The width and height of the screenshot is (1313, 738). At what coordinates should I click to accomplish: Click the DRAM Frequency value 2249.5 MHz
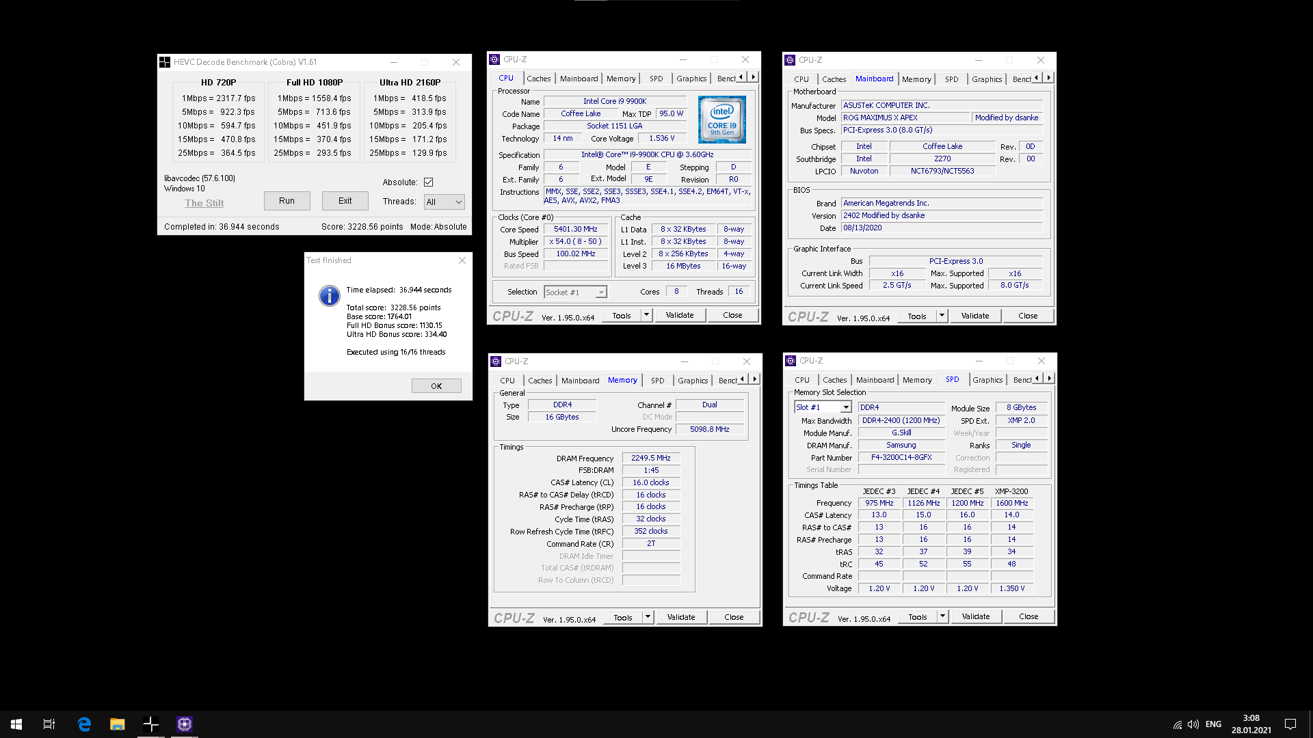[x=651, y=459]
